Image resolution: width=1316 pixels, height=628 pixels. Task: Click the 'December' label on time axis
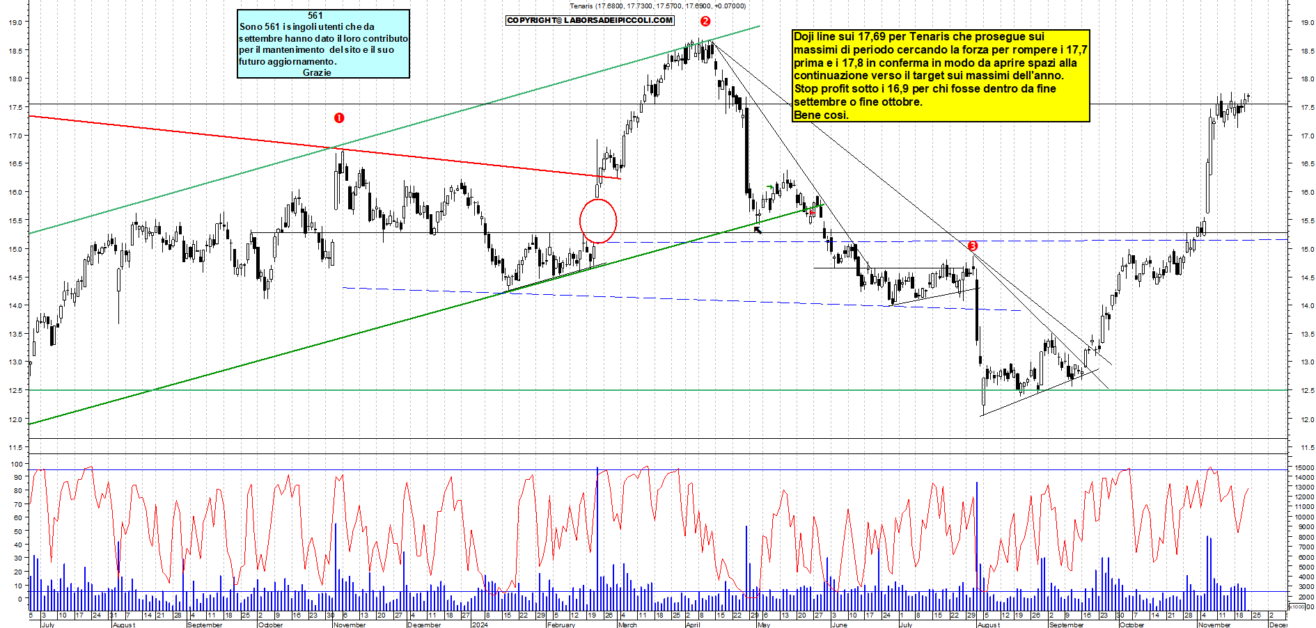[x=424, y=625]
